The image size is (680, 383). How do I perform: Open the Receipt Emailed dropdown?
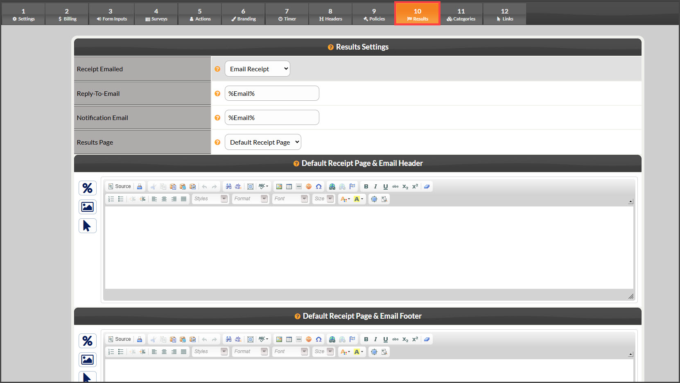(258, 69)
